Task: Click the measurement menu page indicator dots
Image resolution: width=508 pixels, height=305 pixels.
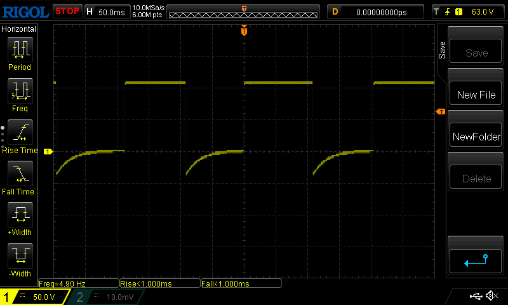Action: (3, 137)
